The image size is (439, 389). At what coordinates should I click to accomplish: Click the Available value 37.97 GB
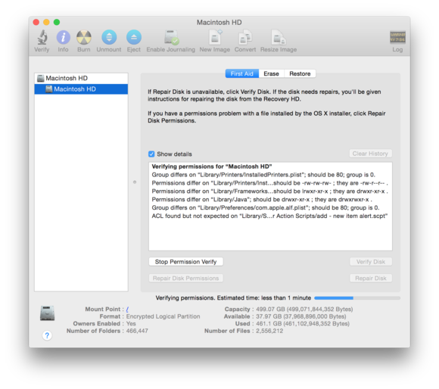(301, 316)
